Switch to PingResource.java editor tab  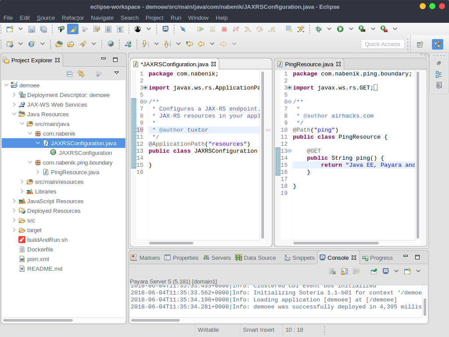pos(309,64)
